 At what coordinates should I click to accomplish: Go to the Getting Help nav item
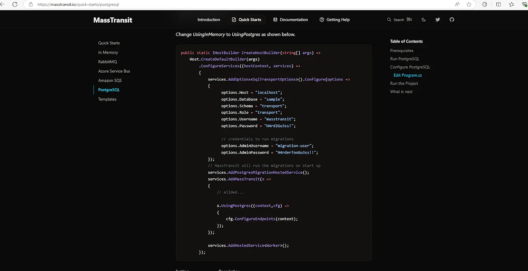[335, 20]
